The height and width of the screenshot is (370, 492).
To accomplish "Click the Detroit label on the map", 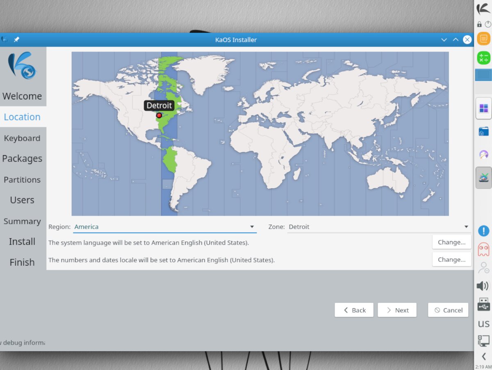I will click(x=159, y=106).
